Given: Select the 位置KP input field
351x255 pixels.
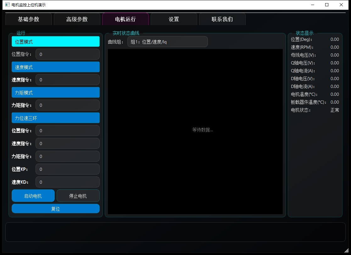Looking at the screenshot, I should [68, 169].
